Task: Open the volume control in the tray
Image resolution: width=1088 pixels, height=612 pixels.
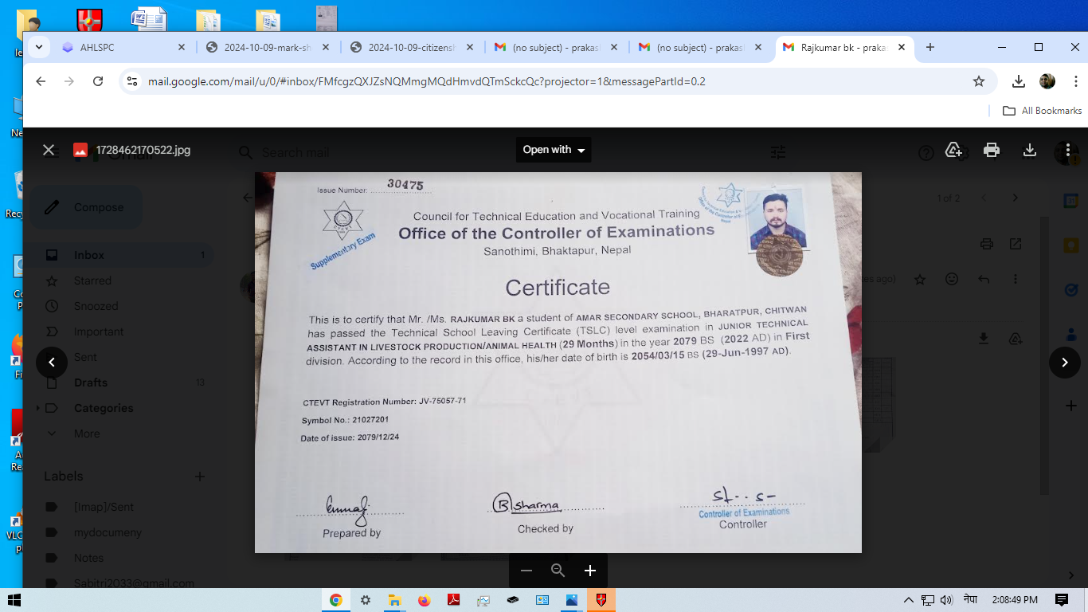Action: pos(946,600)
